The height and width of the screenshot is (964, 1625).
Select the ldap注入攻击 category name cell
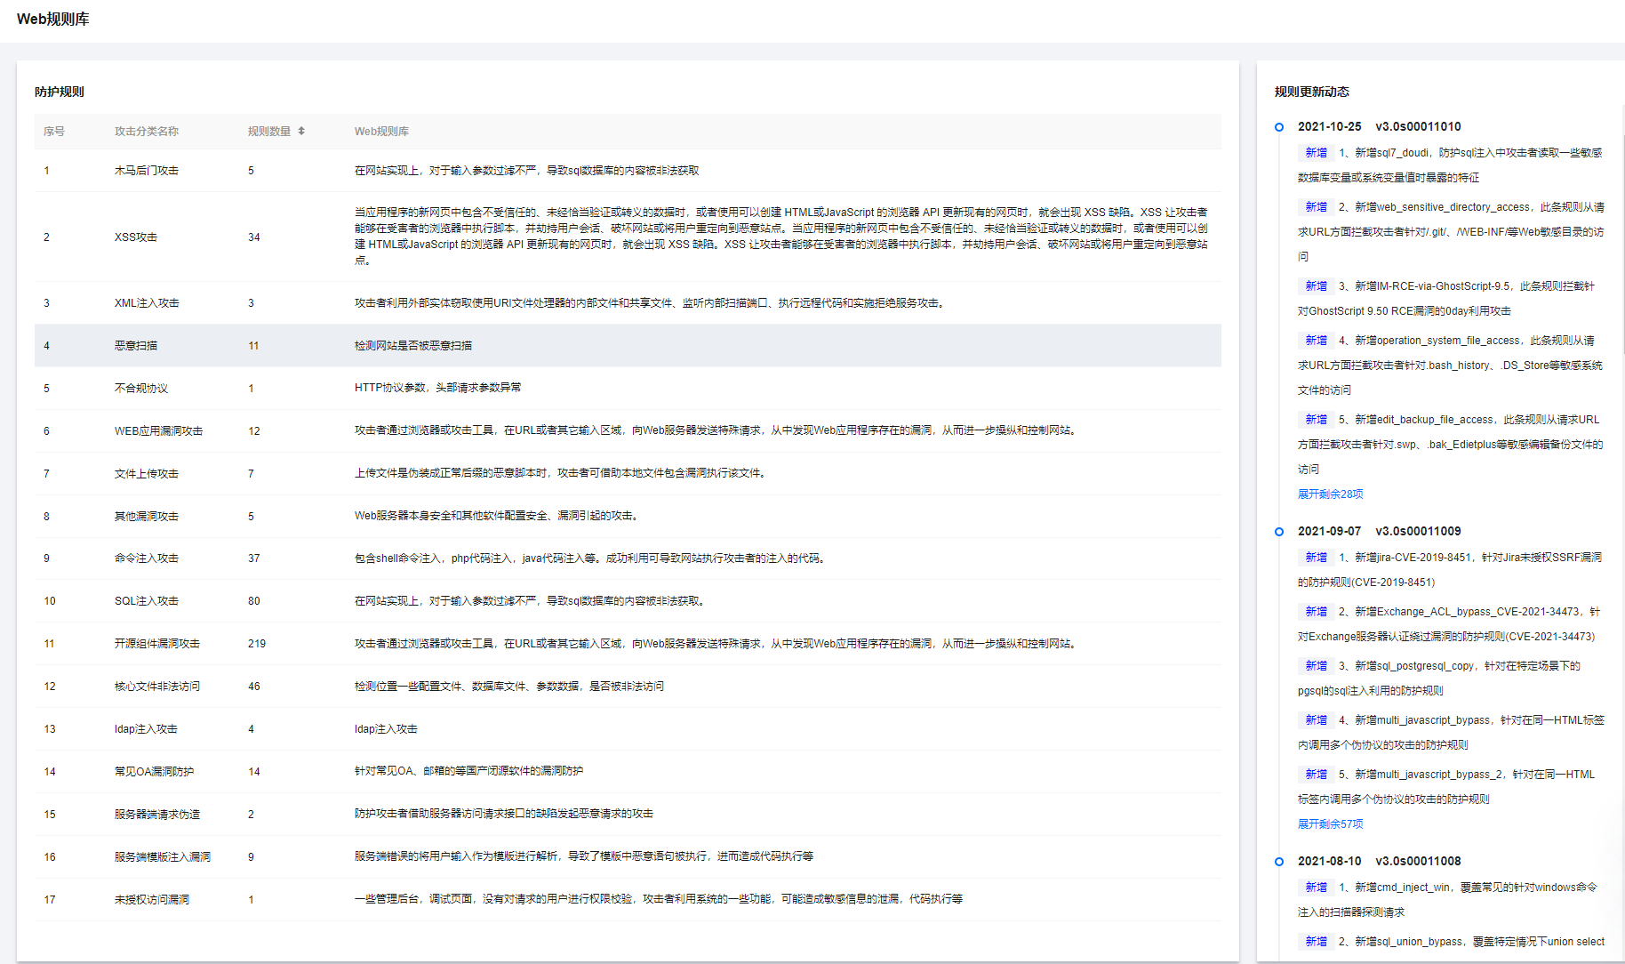pyautogui.click(x=146, y=729)
